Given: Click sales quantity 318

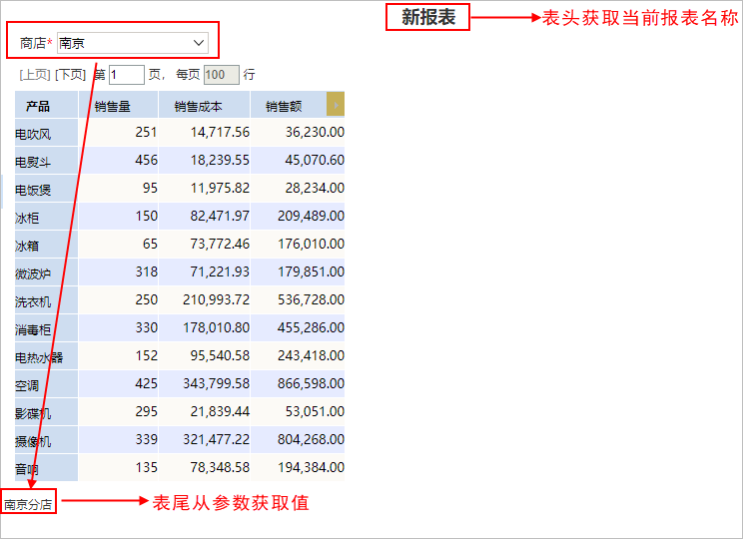Looking at the screenshot, I should tap(147, 271).
